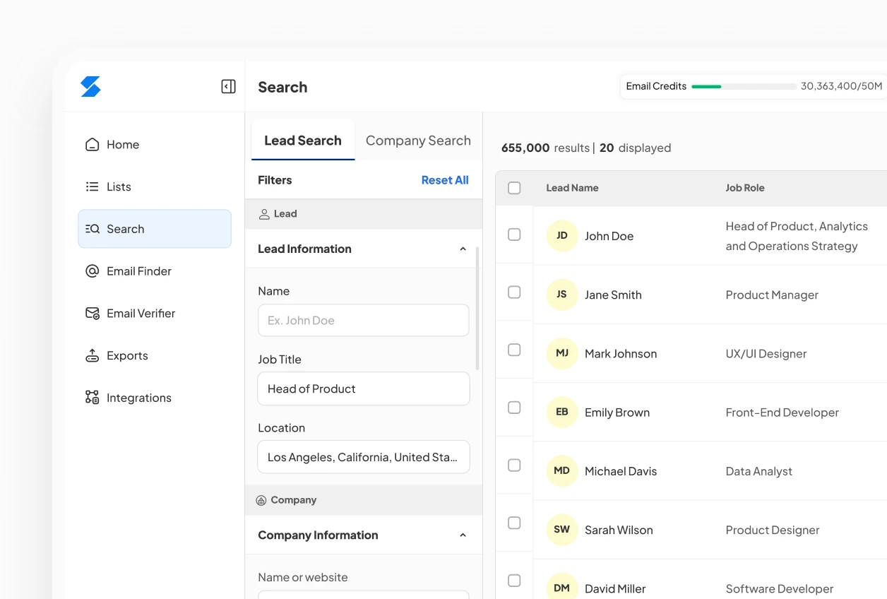The height and width of the screenshot is (599, 887).
Task: Open Jane Smith's lead name
Action: [x=613, y=295]
